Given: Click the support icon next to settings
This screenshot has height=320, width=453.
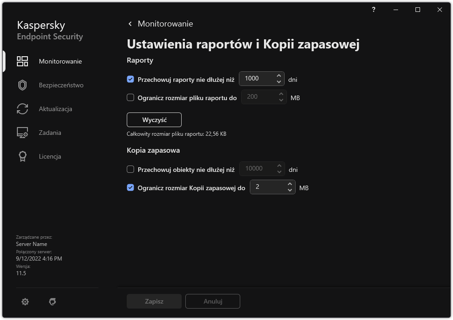Looking at the screenshot, I should pyautogui.click(x=53, y=302).
